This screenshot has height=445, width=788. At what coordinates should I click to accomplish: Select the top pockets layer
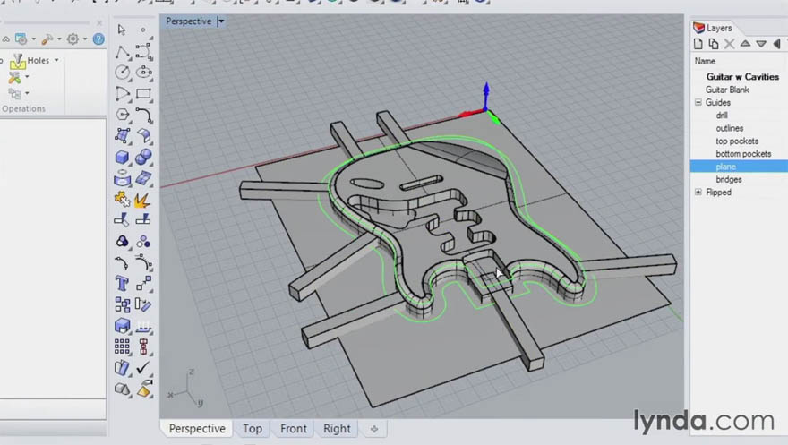pyautogui.click(x=737, y=141)
